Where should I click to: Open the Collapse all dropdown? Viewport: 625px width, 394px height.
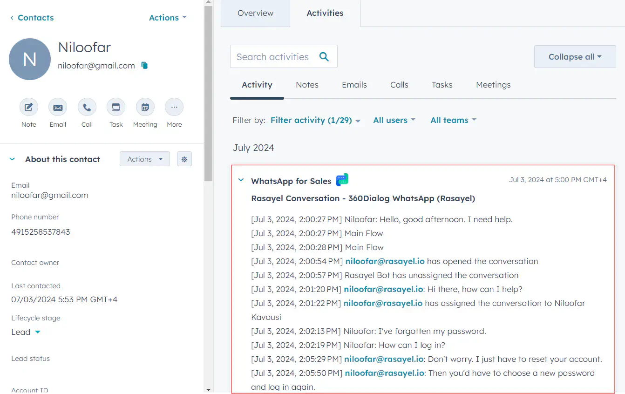pyautogui.click(x=575, y=57)
